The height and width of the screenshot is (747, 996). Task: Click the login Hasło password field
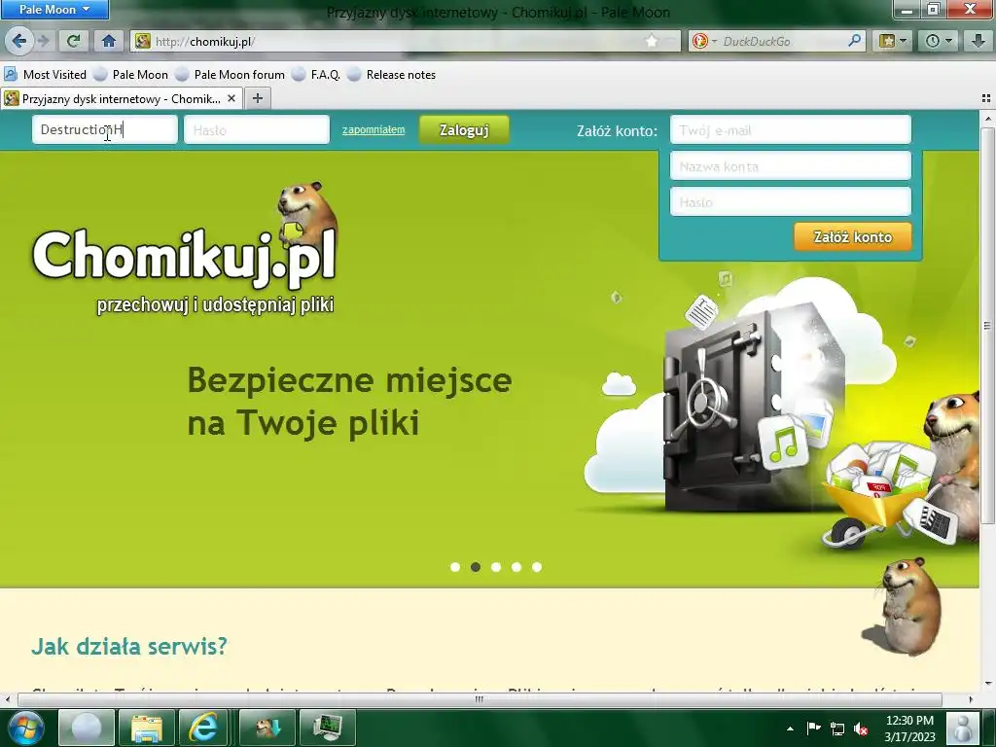coord(257,129)
